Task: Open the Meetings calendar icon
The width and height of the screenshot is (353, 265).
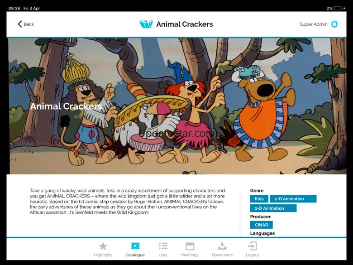Action: point(190,246)
